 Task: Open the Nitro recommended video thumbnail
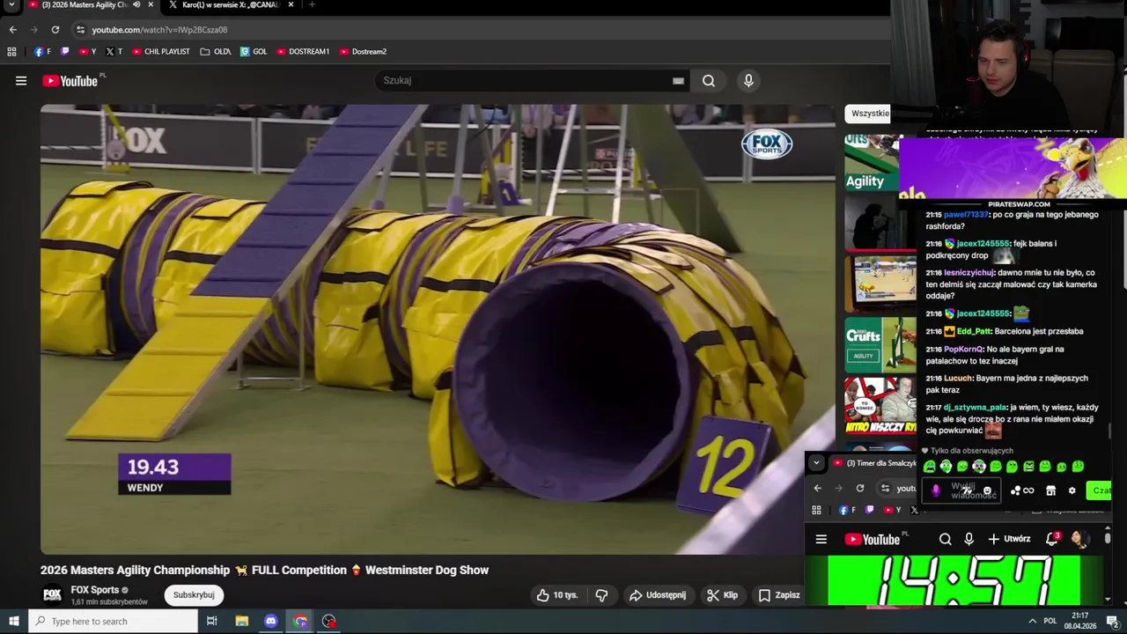pyautogui.click(x=880, y=405)
